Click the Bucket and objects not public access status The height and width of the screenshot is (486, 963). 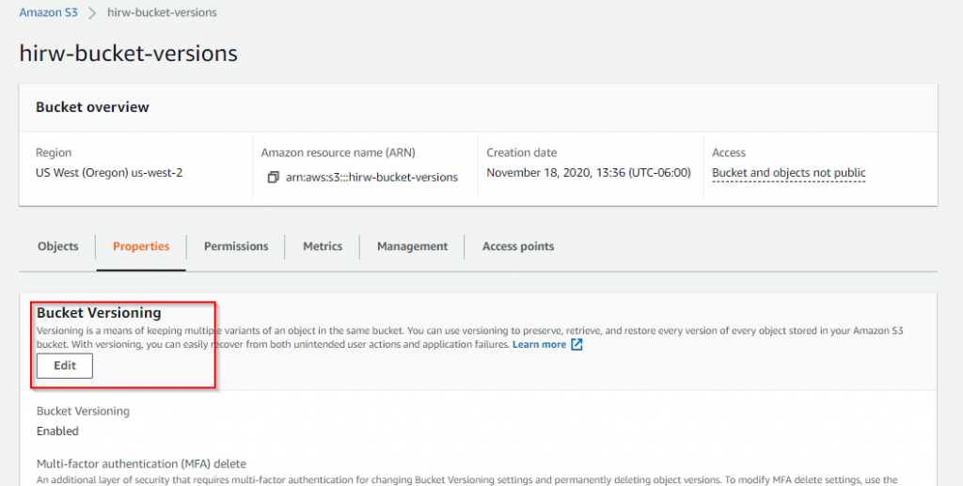click(789, 173)
